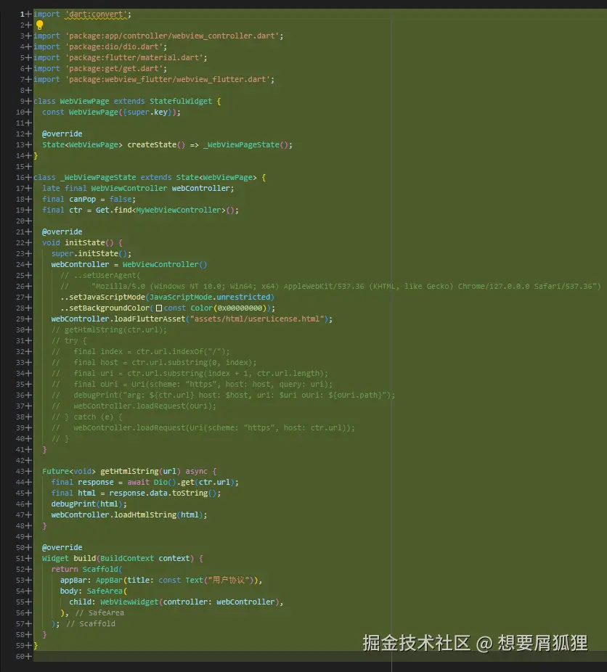Screen dimensions: 607x672
Task: Click 'return Scaffold(' on line 52
Action: [x=87, y=570]
